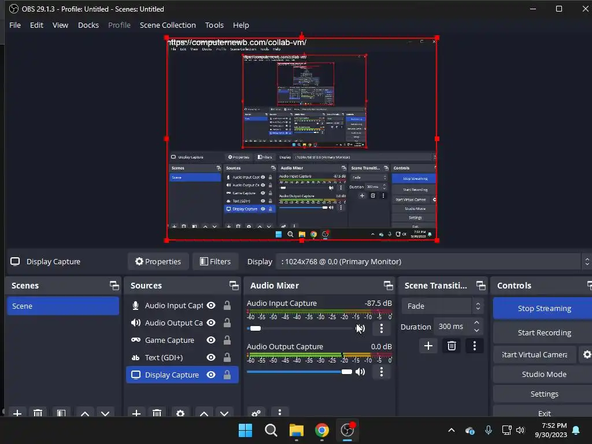Adjust Audio Output Capture volume slider
Viewport: 592px width, 444px height.
301,372
